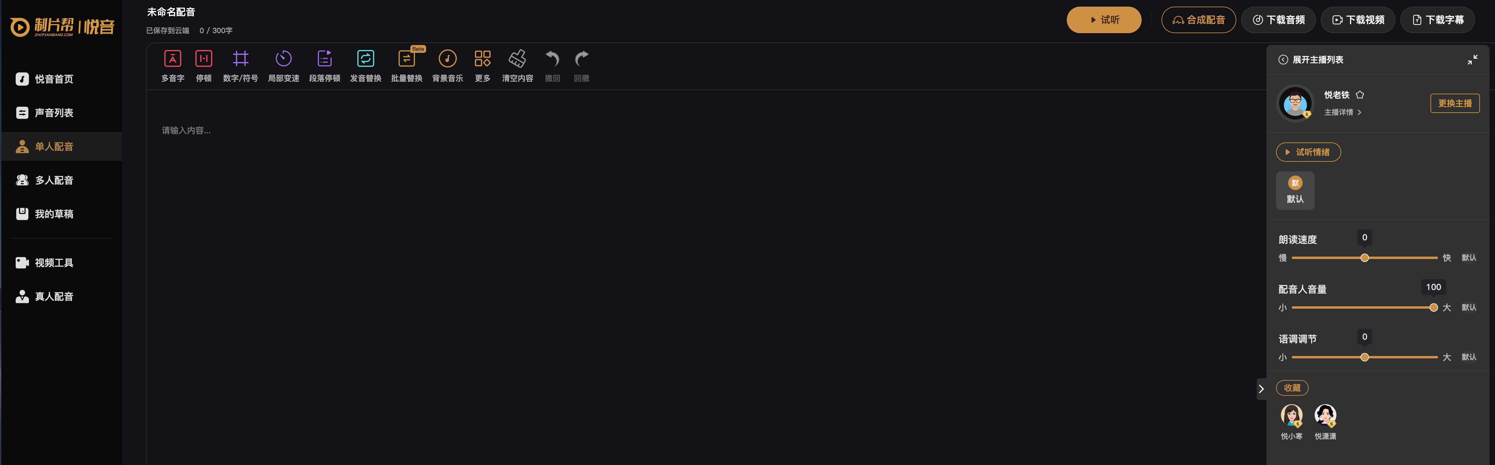
Task: Select the 多音字 polyphone tool
Action: [172, 66]
